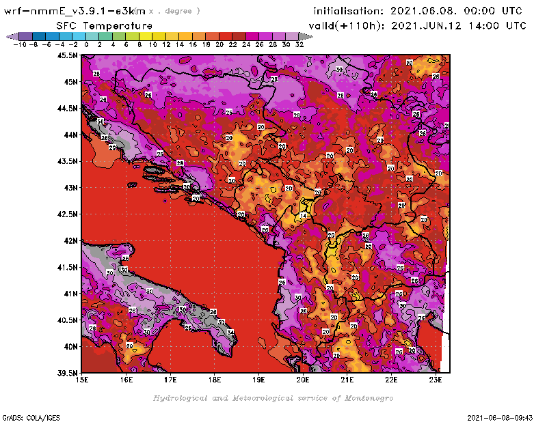The image size is (547, 422).
Task: Click 'Hydrological and Meteorological service of Montenegro' caption
Action: 273,398
